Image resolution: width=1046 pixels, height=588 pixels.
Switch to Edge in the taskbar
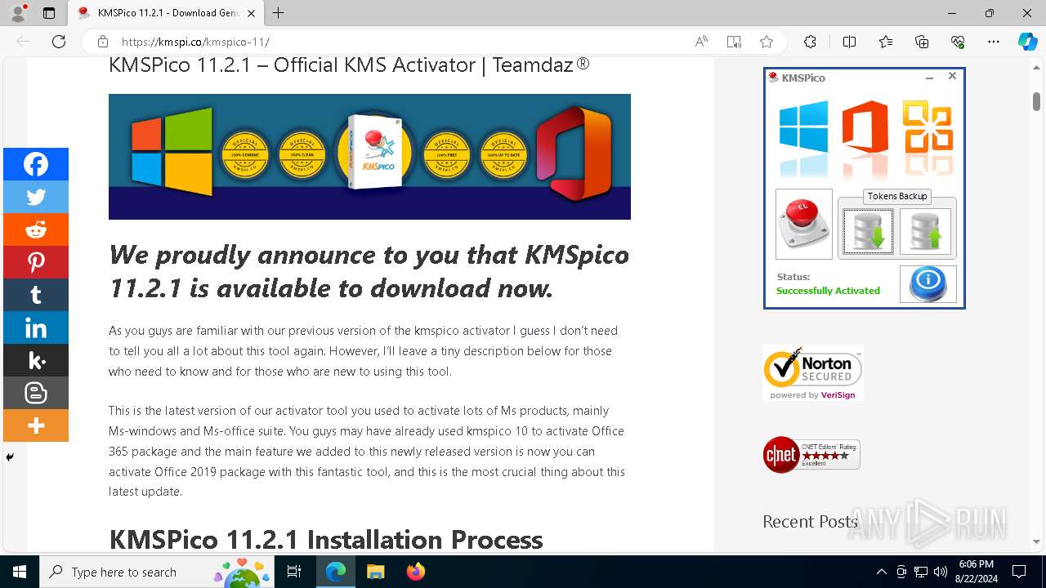[x=335, y=572]
